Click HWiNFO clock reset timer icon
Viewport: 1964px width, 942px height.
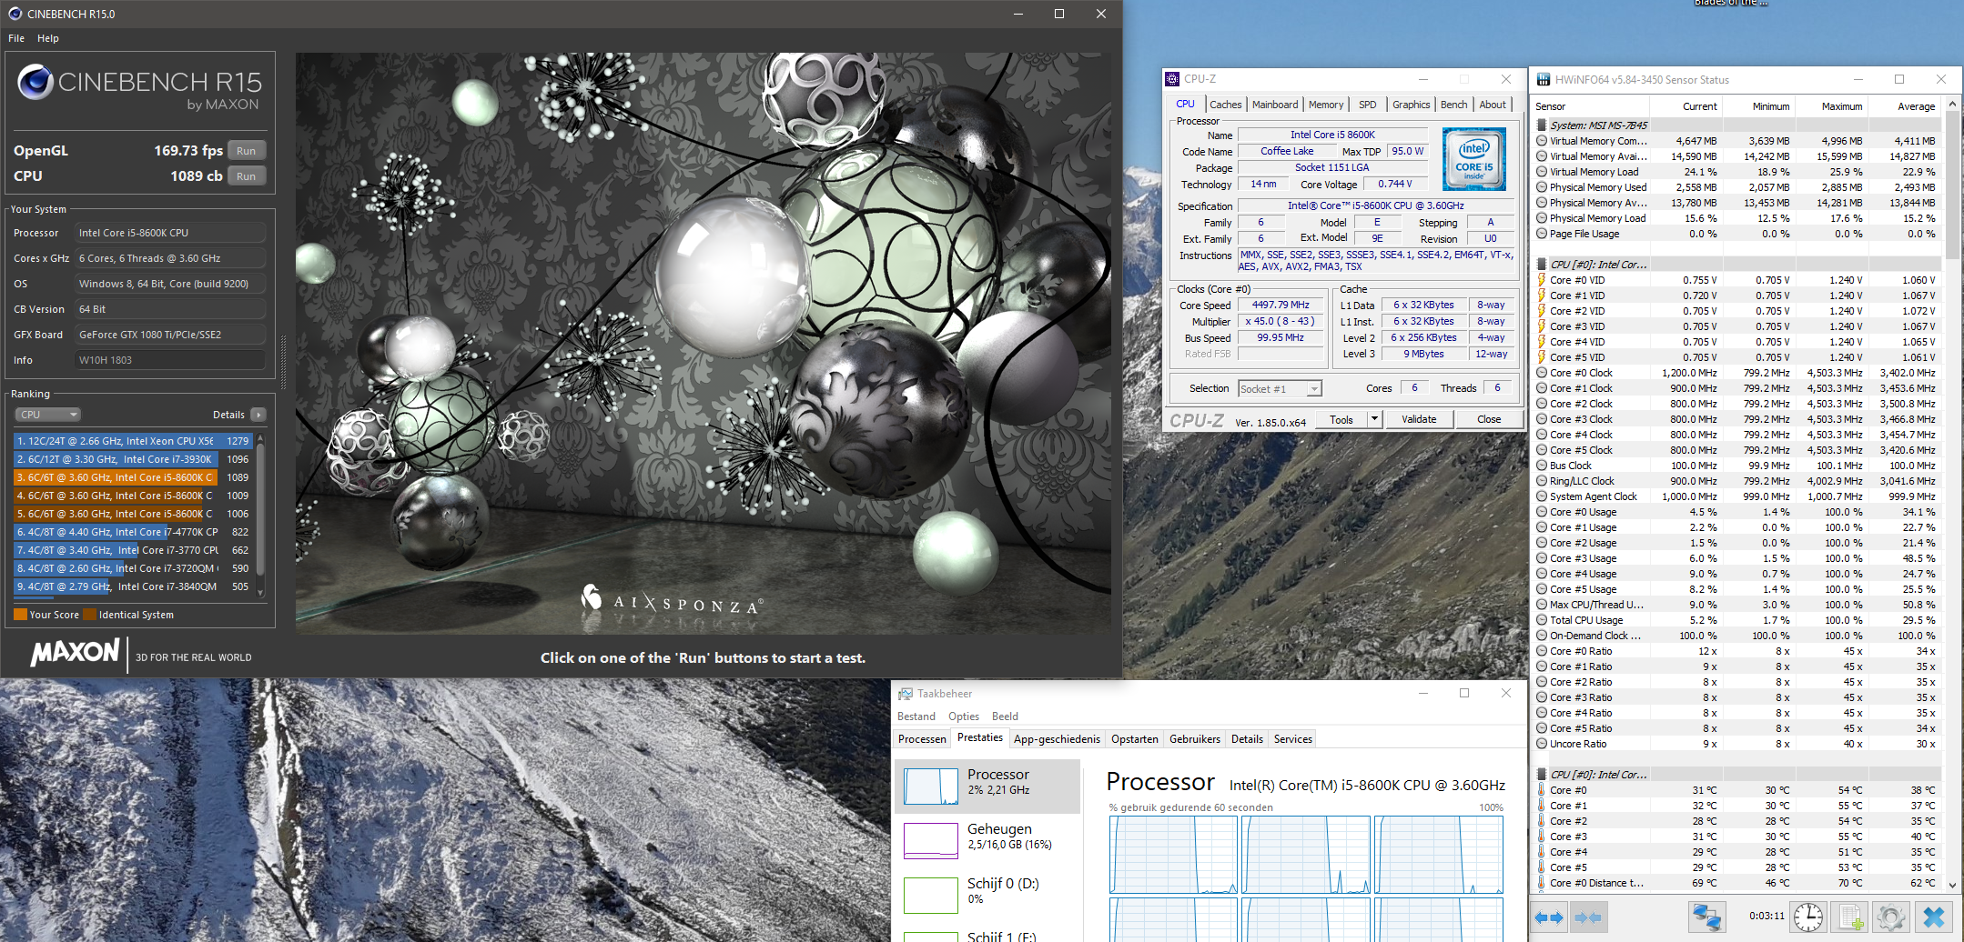[1808, 917]
